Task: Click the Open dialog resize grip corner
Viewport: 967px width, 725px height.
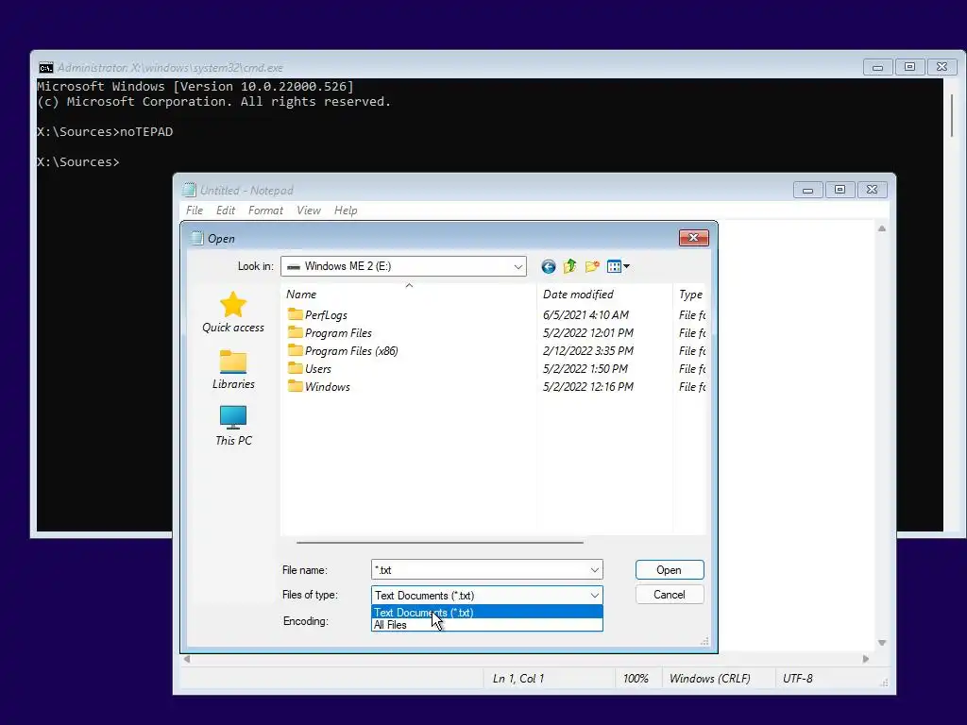Action: coord(704,641)
